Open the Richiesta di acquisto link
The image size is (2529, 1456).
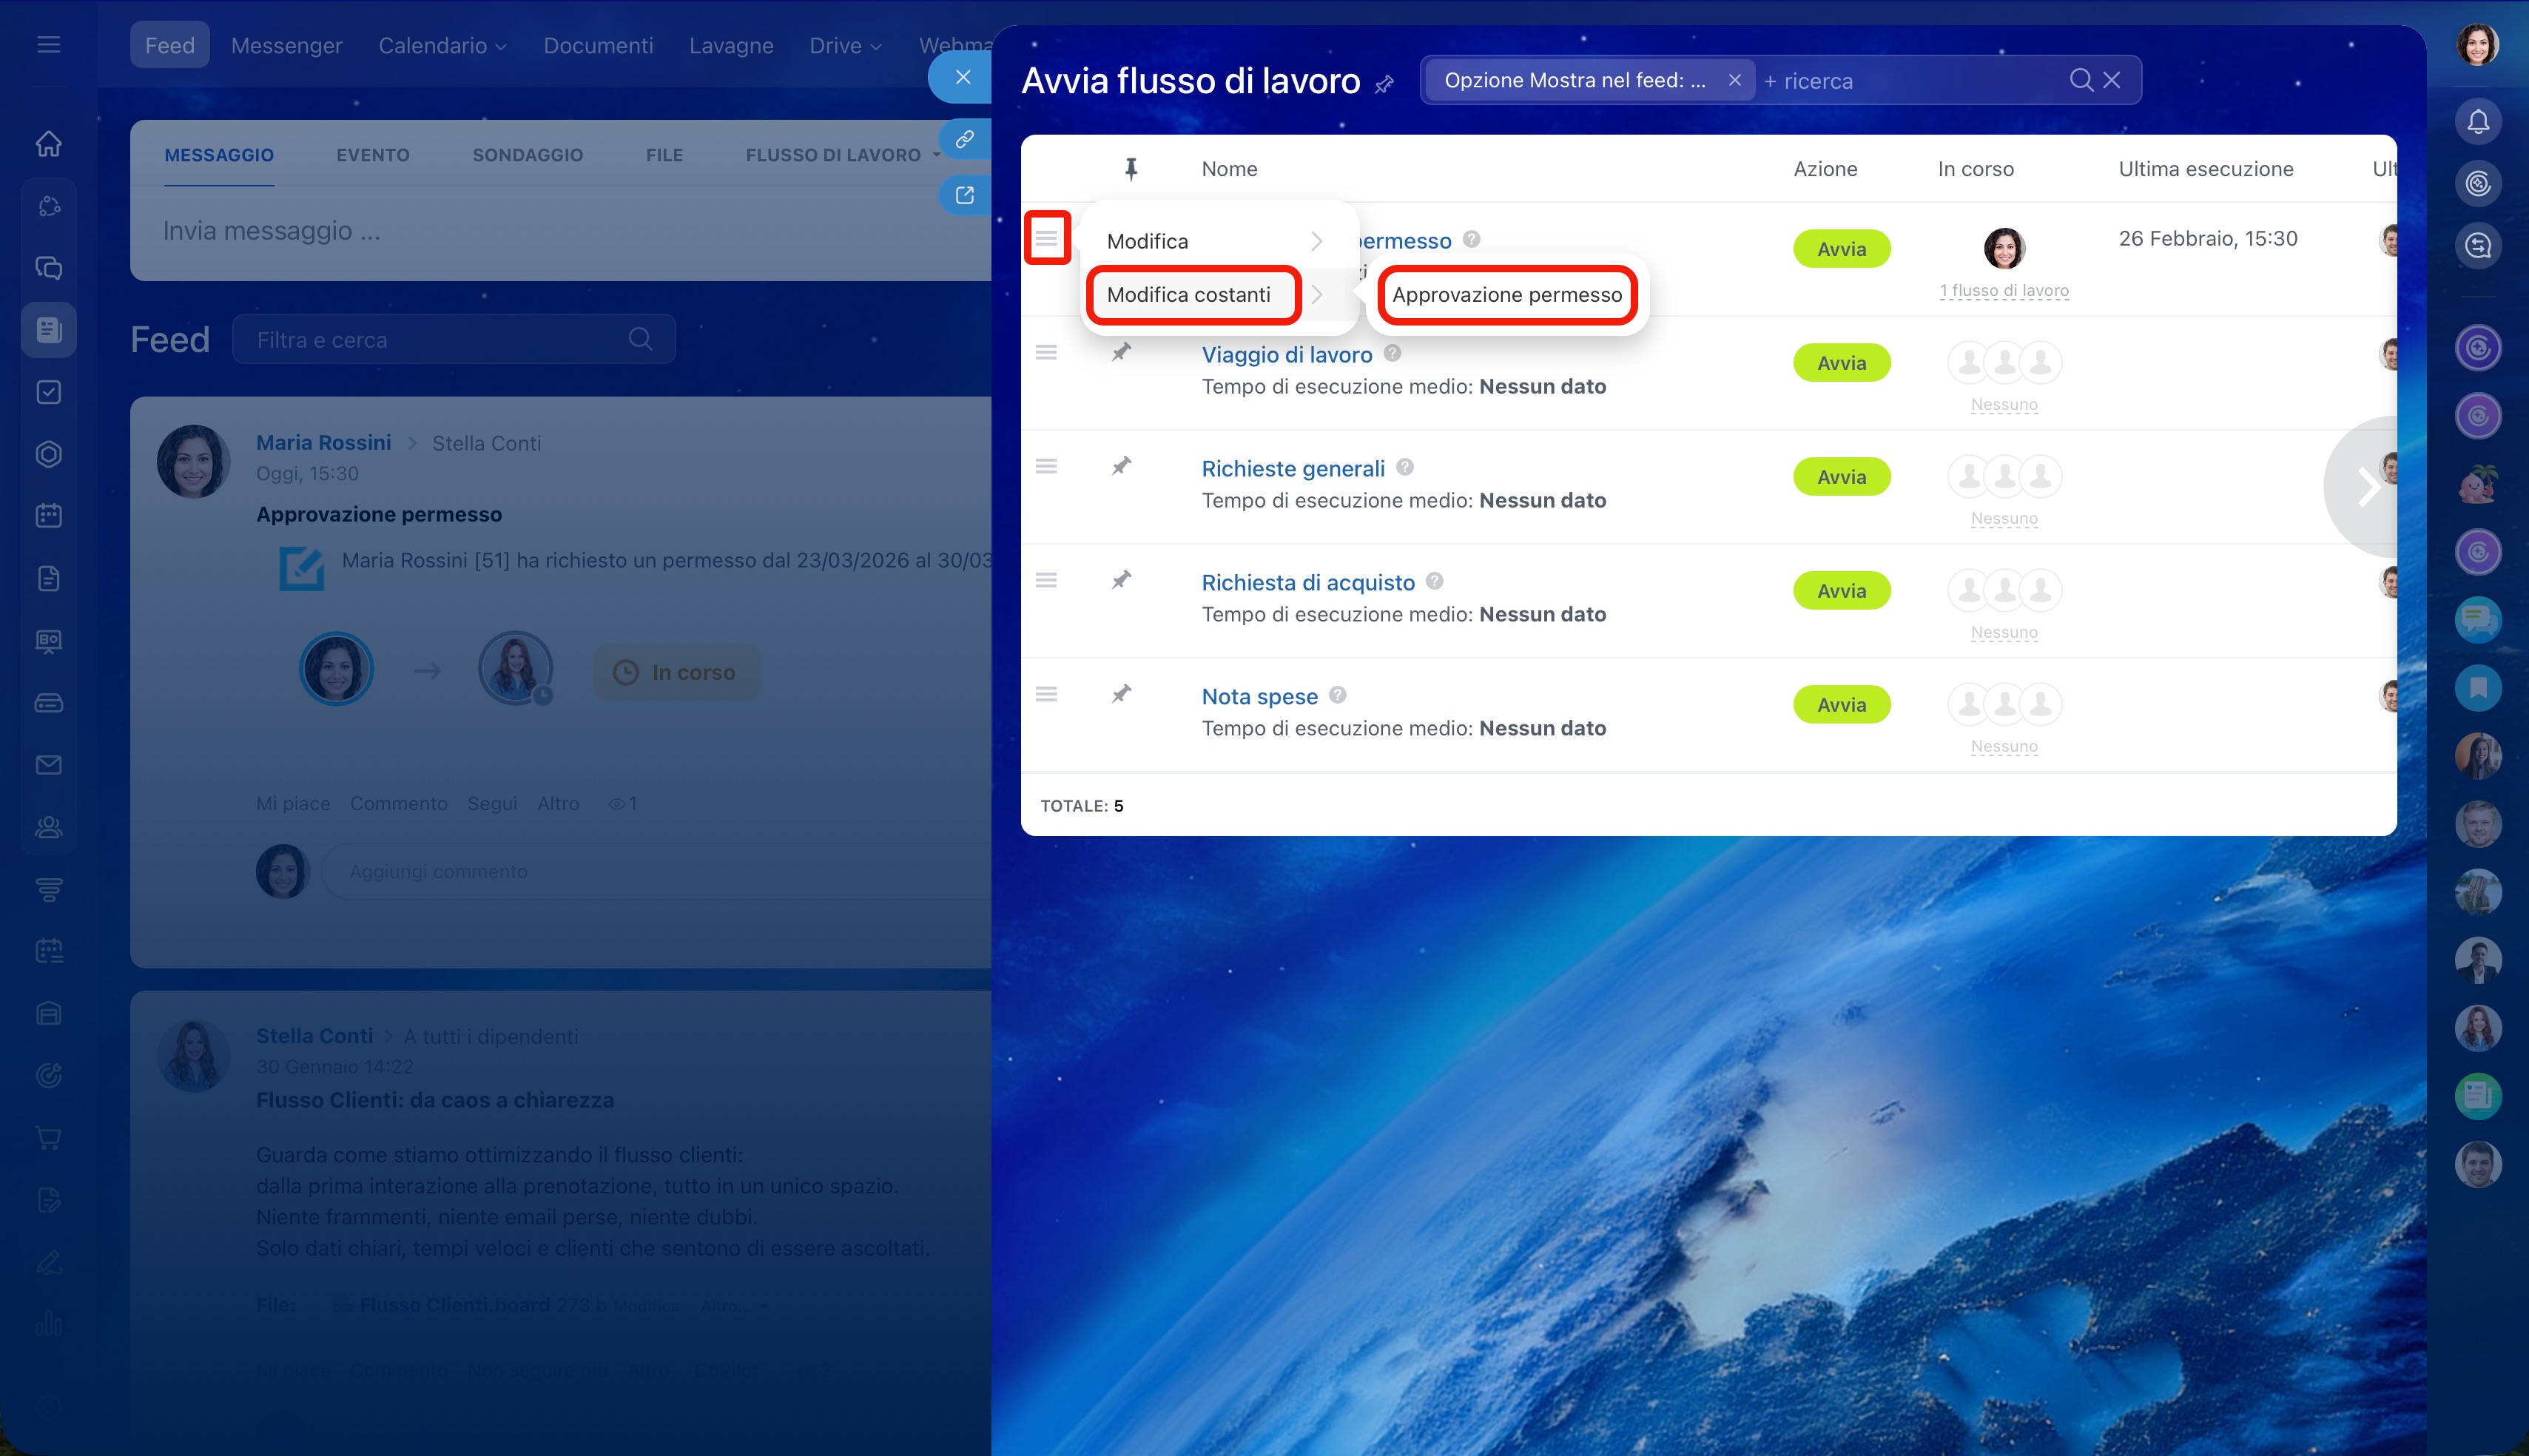pyautogui.click(x=1308, y=582)
